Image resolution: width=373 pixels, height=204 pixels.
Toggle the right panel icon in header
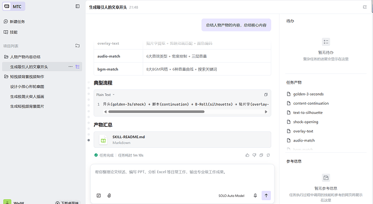pyautogui.click(x=365, y=7)
